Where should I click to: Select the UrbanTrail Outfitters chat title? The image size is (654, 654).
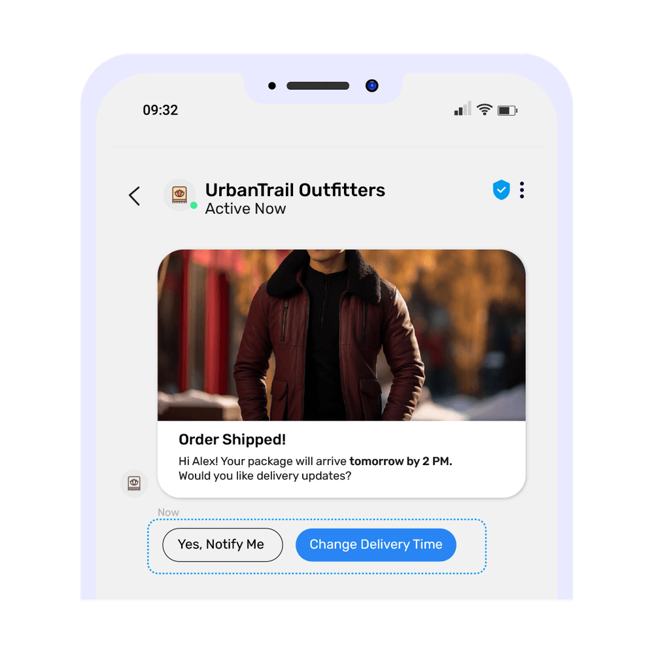(295, 190)
